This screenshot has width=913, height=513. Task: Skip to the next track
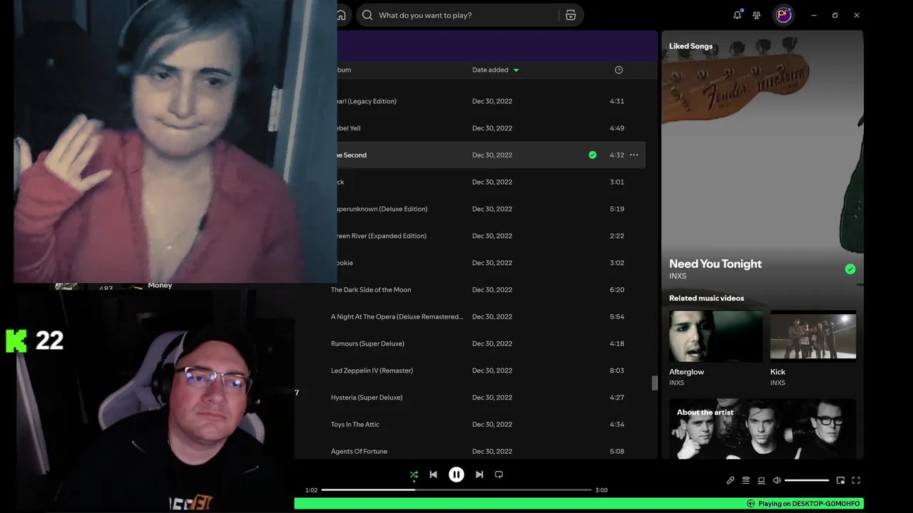479,475
